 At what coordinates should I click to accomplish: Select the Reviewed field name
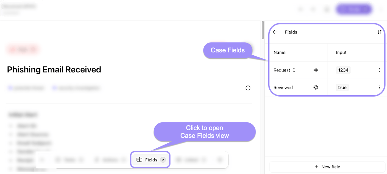pos(283,88)
